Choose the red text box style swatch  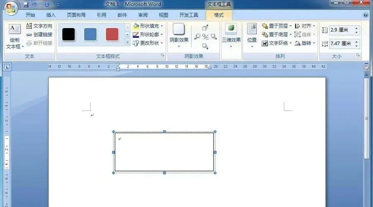pyautogui.click(x=112, y=34)
